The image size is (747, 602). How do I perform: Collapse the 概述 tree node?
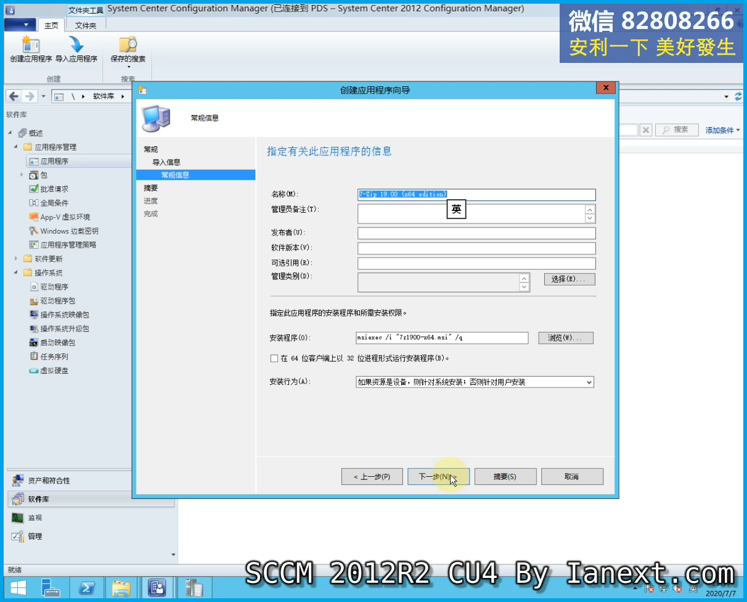pyautogui.click(x=10, y=133)
